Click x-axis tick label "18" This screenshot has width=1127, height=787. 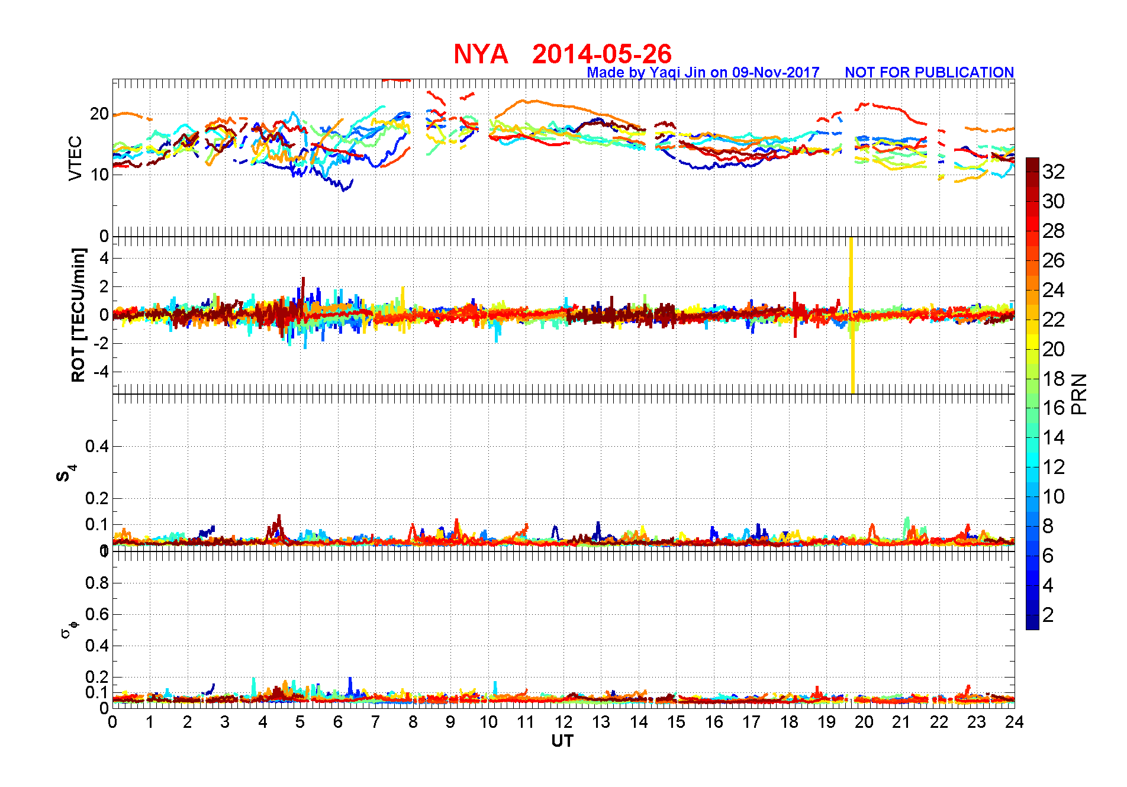(789, 723)
